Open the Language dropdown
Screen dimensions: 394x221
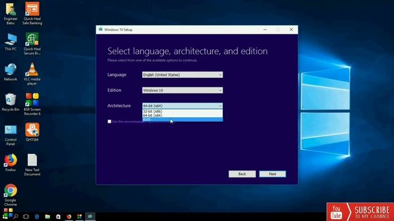pyautogui.click(x=182, y=75)
